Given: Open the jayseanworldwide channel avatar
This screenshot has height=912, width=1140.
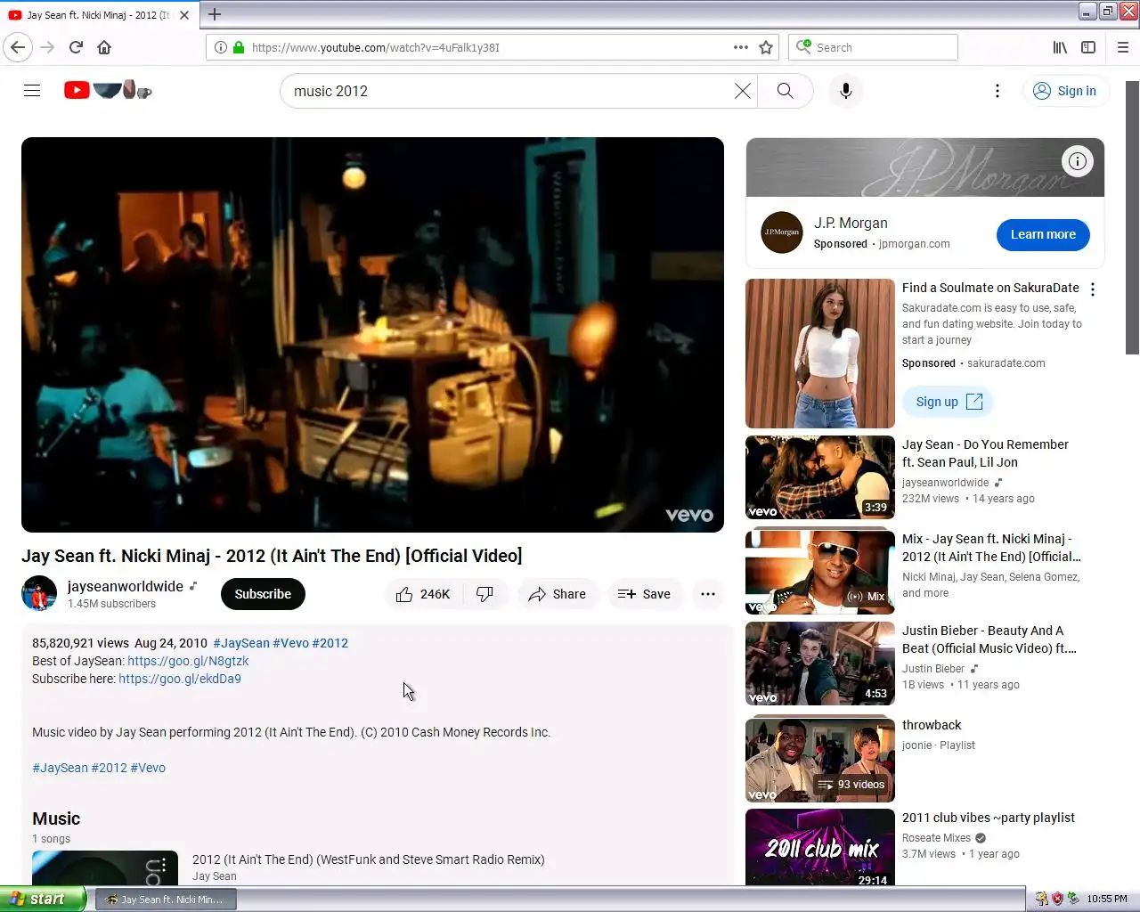Looking at the screenshot, I should click(39, 593).
